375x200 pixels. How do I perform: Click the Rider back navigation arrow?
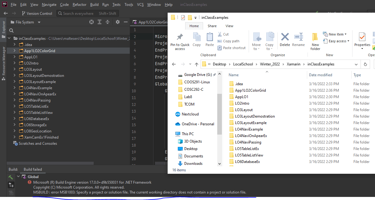coord(6,13)
